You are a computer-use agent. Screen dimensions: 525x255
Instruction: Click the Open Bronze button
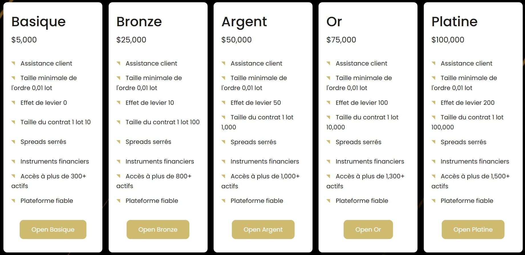[157, 229]
